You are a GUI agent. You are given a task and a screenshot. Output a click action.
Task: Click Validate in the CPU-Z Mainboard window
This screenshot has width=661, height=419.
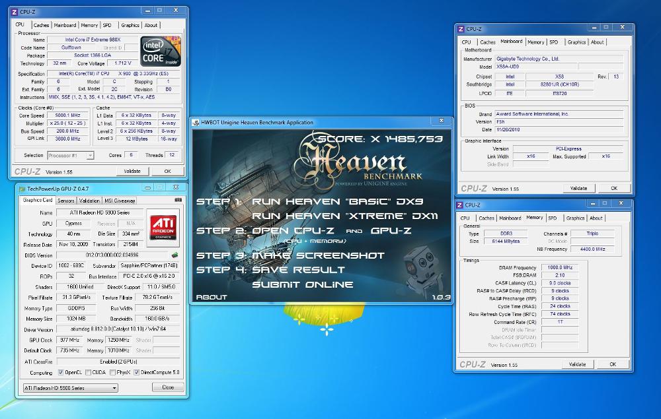[x=579, y=188]
